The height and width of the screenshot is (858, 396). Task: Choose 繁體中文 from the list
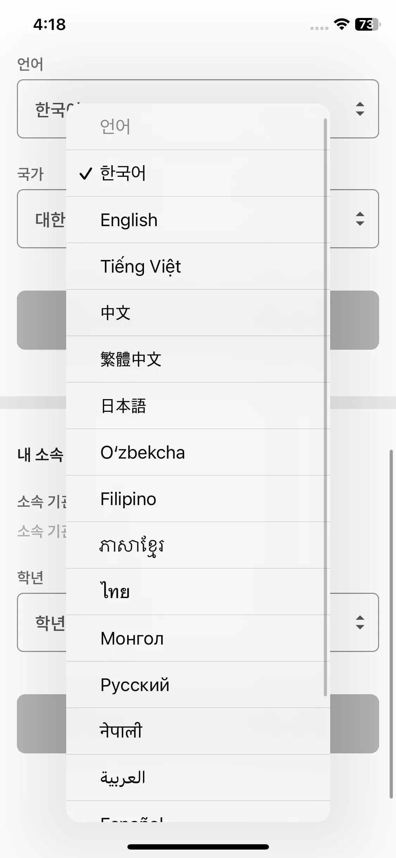pyautogui.click(x=130, y=359)
